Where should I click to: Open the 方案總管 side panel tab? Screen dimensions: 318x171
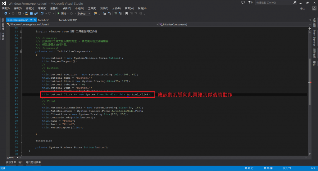tap(314, 23)
